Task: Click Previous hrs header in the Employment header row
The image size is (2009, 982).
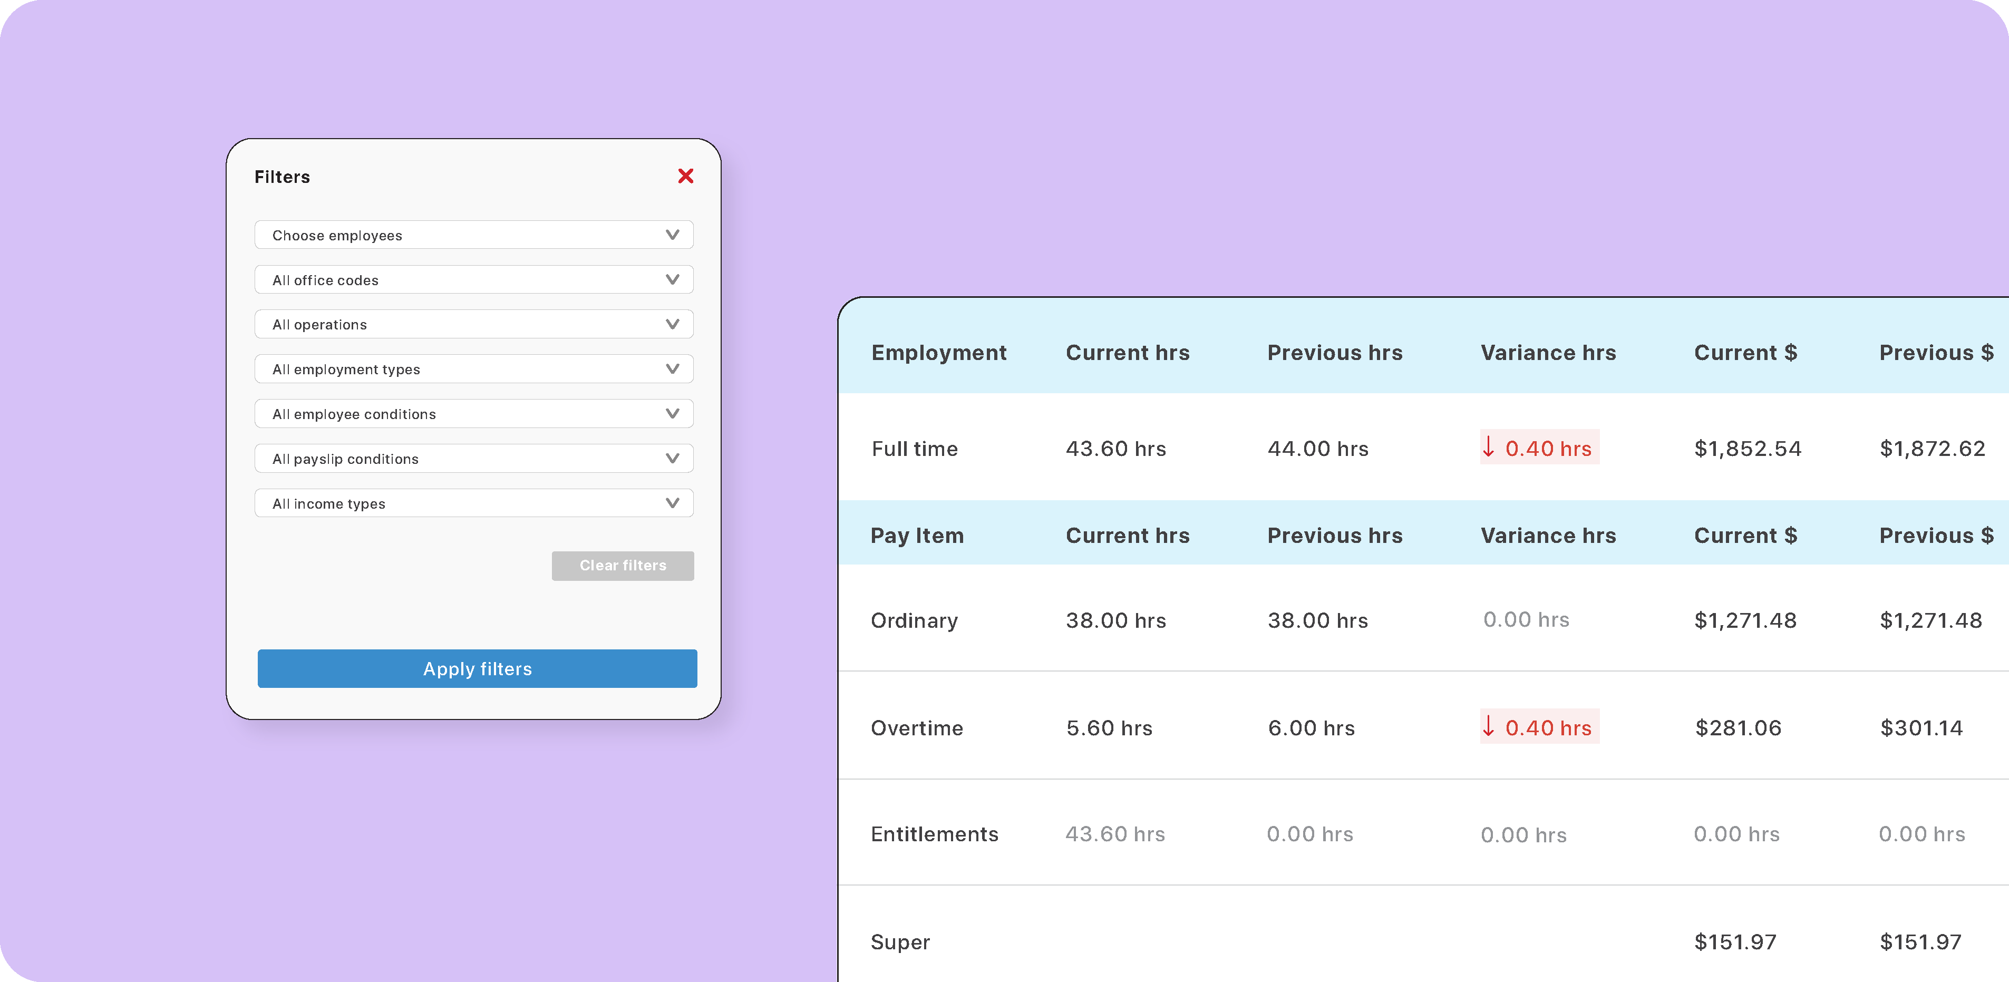Action: click(1334, 353)
